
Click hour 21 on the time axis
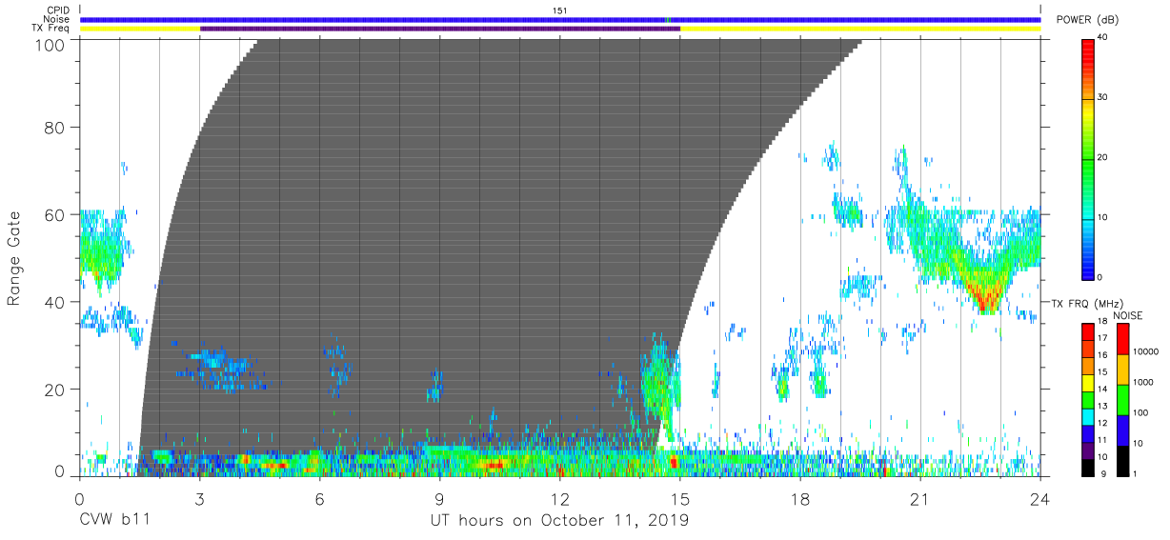920,498
